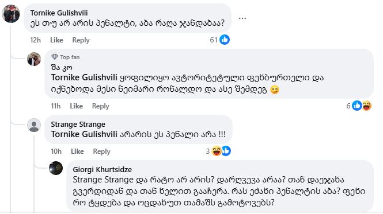Viewport: 383px width, 214px height.
Task: Click the laughing emoji reaction beside count 6
Action: [367, 106]
